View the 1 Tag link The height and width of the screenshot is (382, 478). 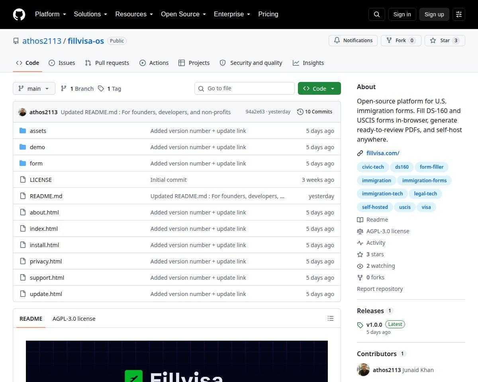pos(110,88)
